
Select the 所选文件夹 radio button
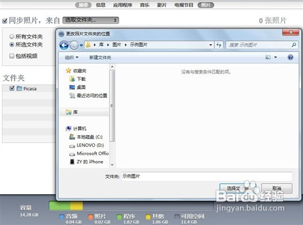pos(12,44)
